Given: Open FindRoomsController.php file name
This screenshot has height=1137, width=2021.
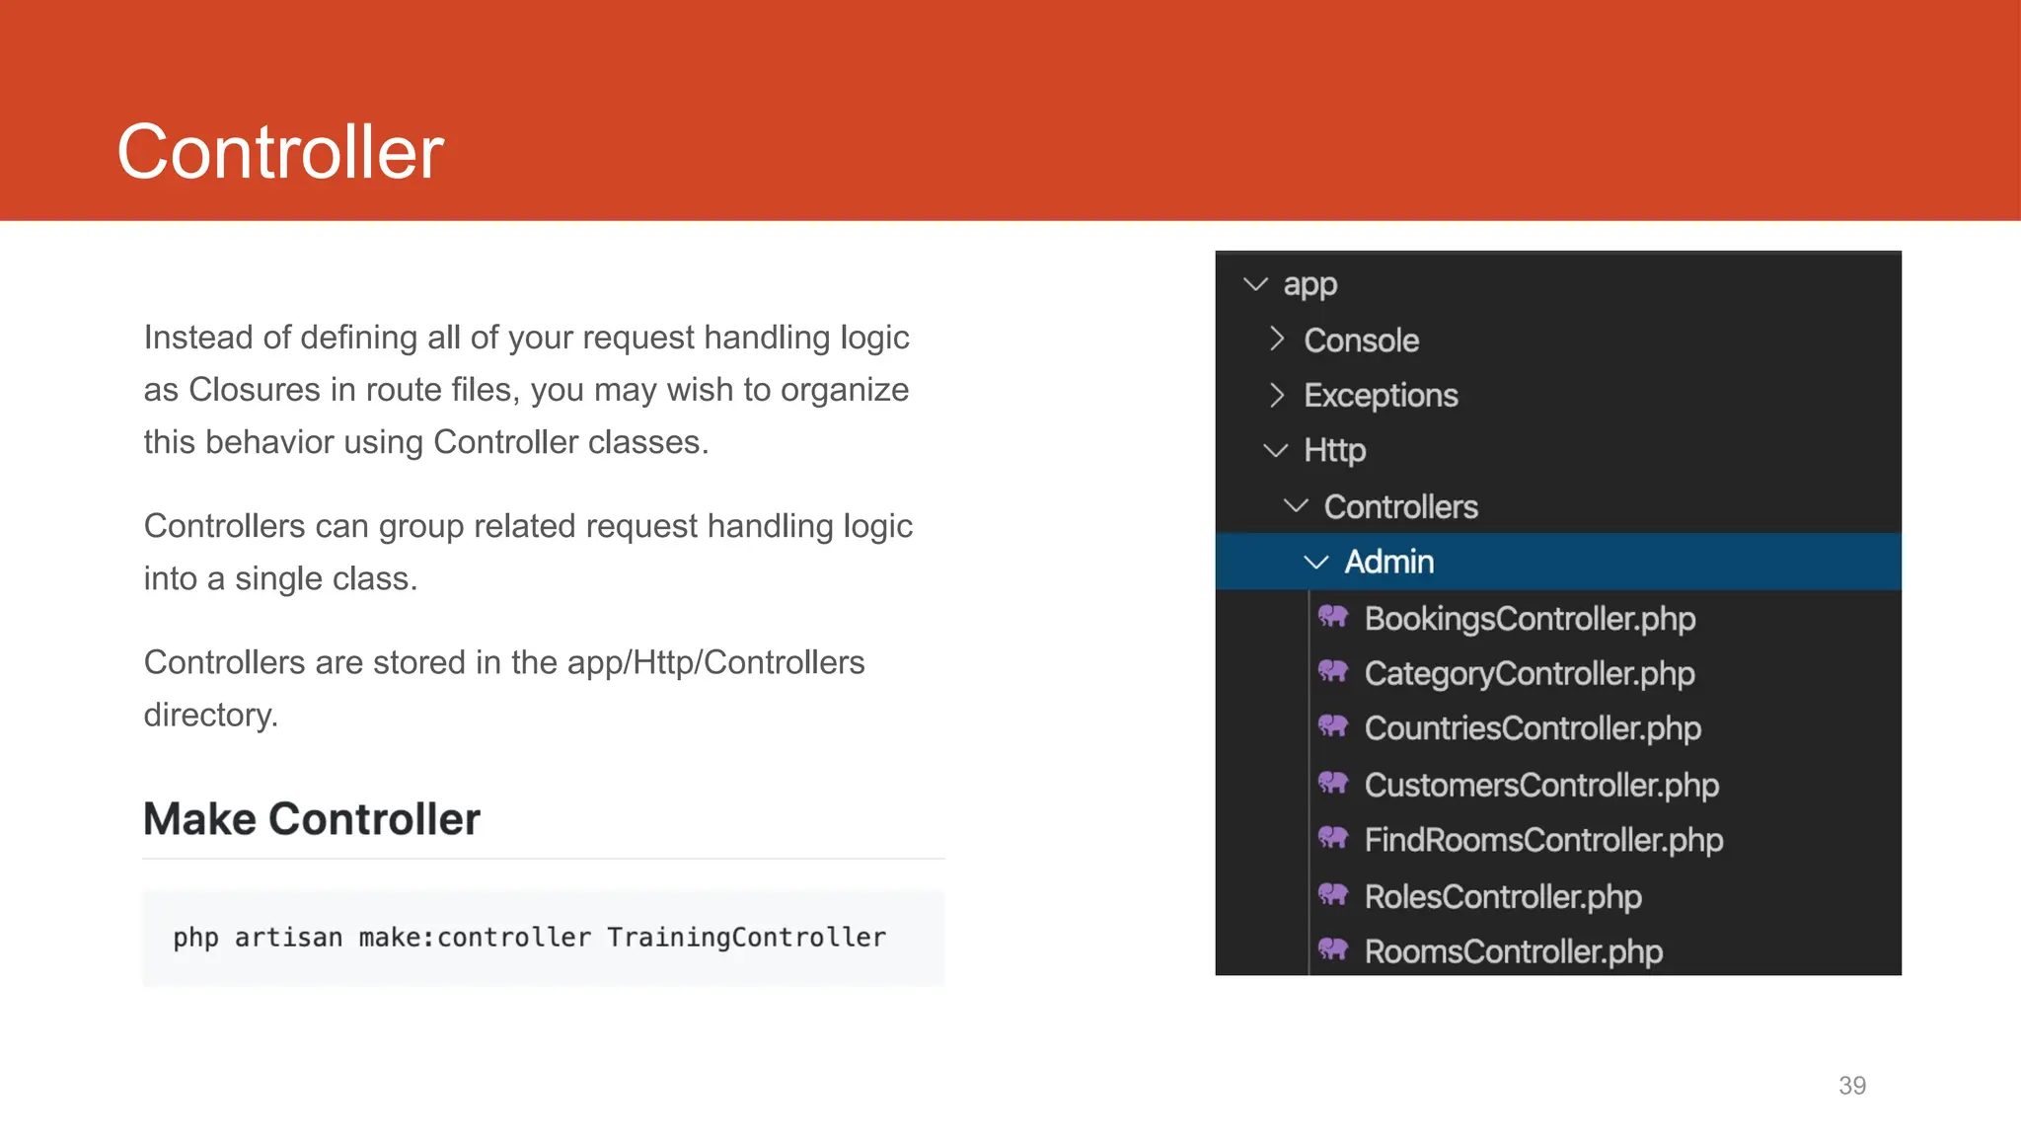Looking at the screenshot, I should pyautogui.click(x=1543, y=841).
